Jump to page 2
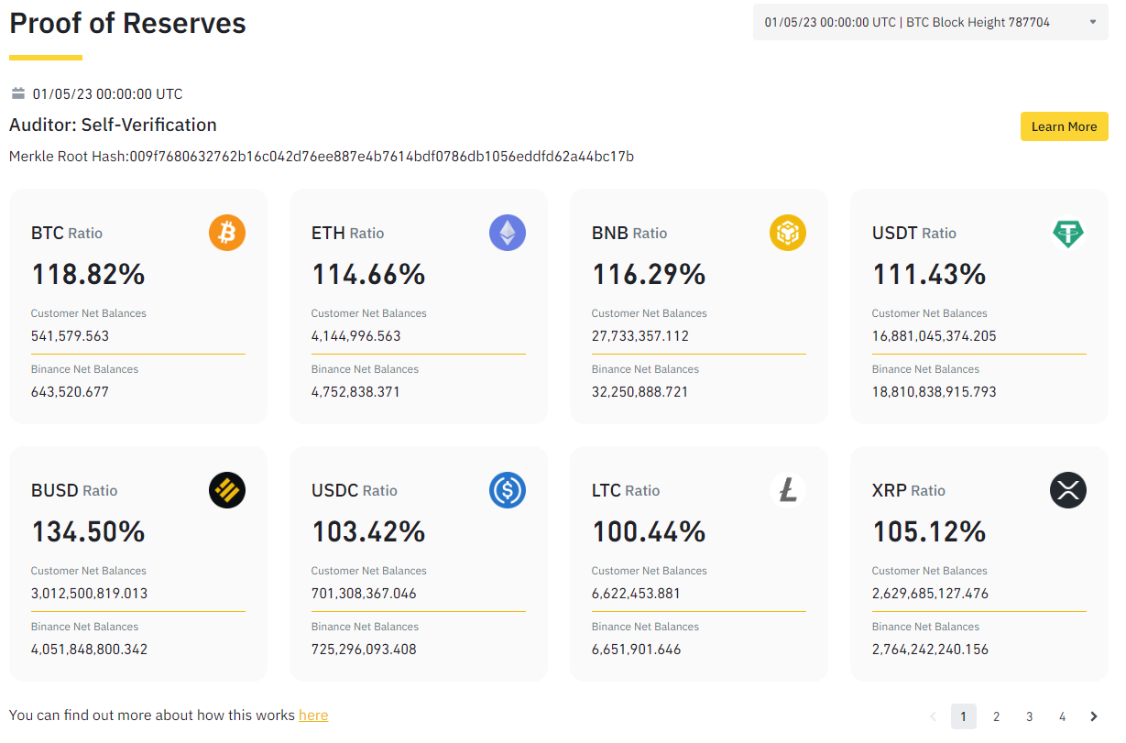Viewport: 1126px width, 743px height. tap(997, 716)
